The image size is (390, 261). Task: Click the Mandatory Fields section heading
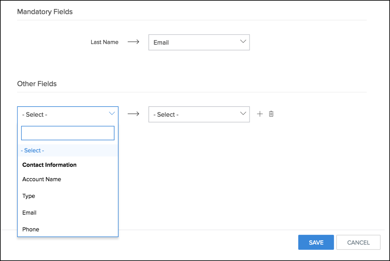(45, 12)
